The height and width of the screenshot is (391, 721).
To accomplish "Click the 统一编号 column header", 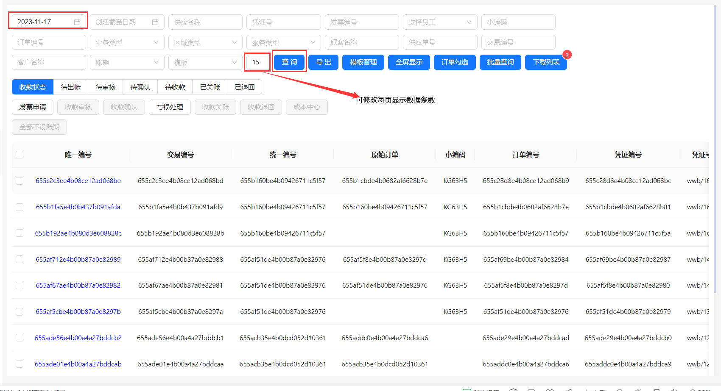I will (283, 155).
